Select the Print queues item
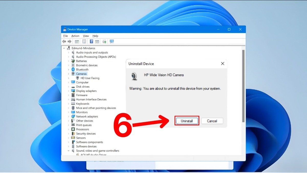Viewport: 307px width, 173px height. pos(84,125)
